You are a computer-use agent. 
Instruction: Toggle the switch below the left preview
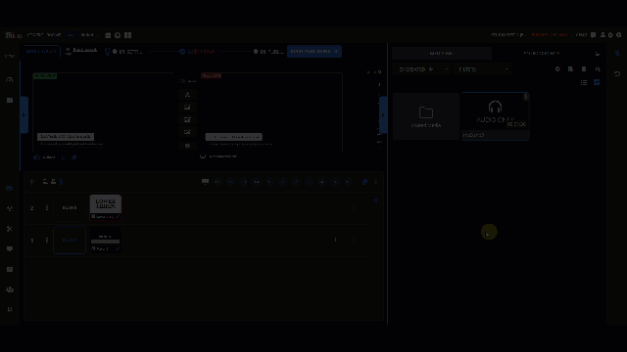(x=37, y=157)
